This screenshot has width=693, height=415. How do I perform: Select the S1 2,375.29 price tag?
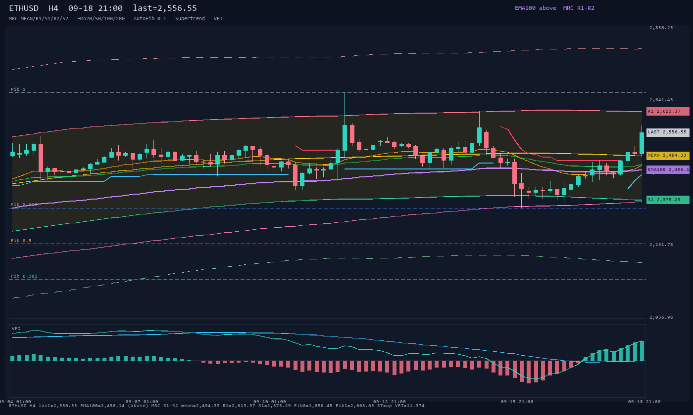coord(668,200)
